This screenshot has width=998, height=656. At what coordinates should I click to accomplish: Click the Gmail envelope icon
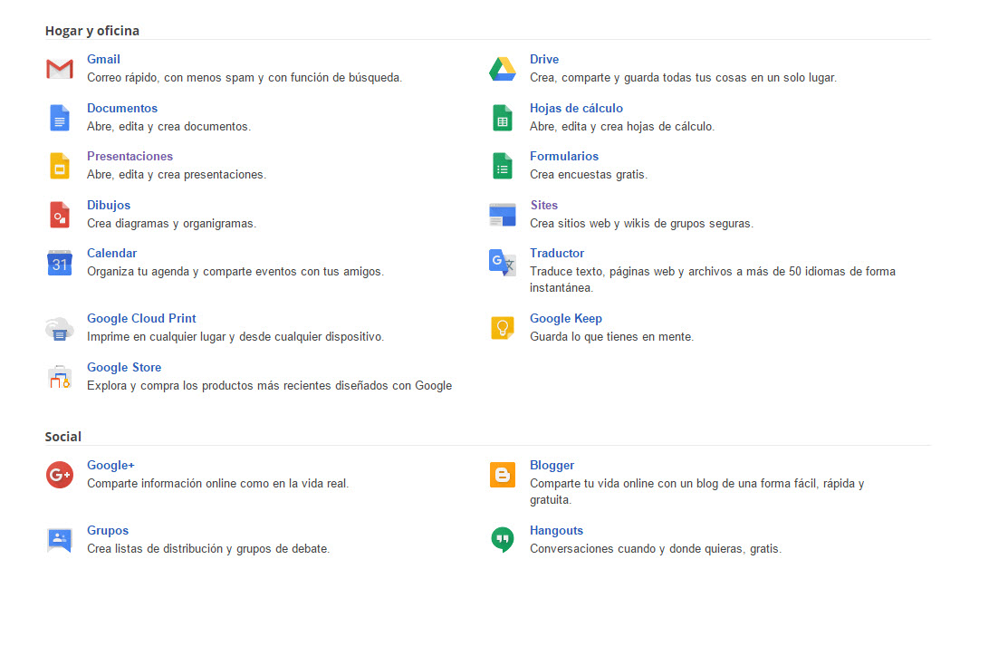pyautogui.click(x=59, y=69)
